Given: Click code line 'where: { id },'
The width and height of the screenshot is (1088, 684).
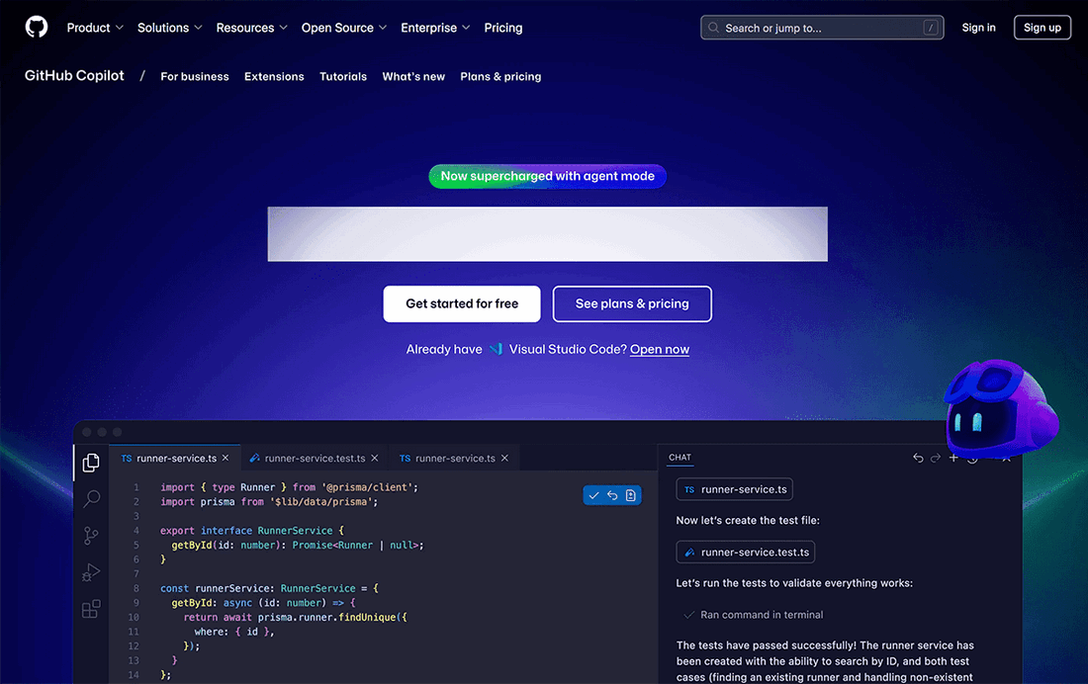Looking at the screenshot, I should coord(234,632).
